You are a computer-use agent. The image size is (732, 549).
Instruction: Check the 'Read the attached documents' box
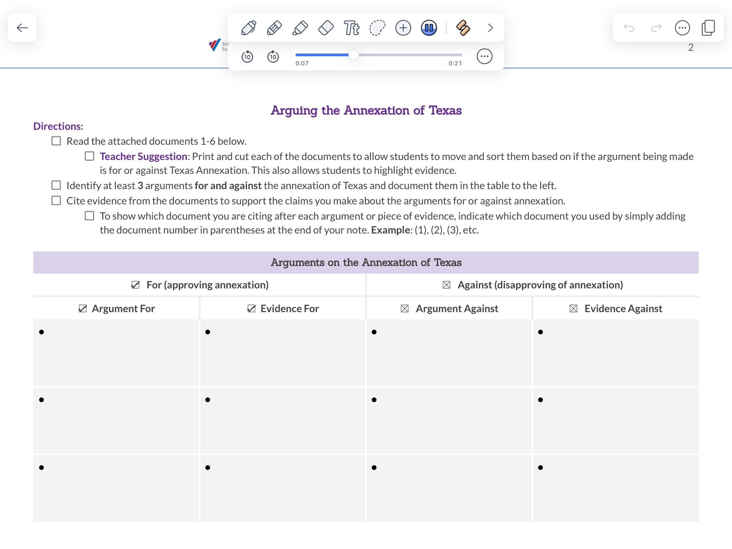[56, 141]
